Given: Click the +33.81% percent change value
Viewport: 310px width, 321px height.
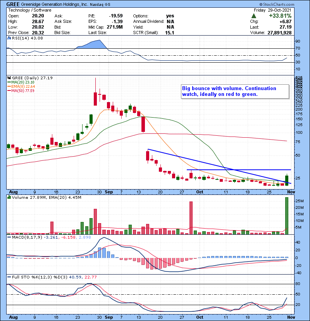Looking at the screenshot, I should (280, 16).
